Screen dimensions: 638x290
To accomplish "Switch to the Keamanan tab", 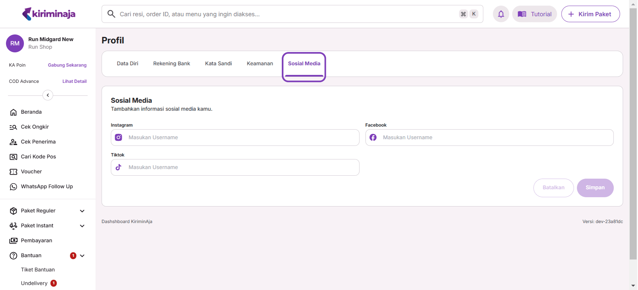I will coord(260,64).
